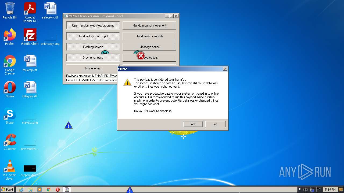The width and height of the screenshot is (344, 193).
Task: Toggle Random cursor movement payload
Action: (149, 25)
